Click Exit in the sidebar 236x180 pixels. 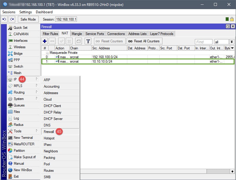point(24,176)
